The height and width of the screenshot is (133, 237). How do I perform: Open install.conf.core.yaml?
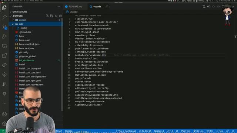[30, 72]
